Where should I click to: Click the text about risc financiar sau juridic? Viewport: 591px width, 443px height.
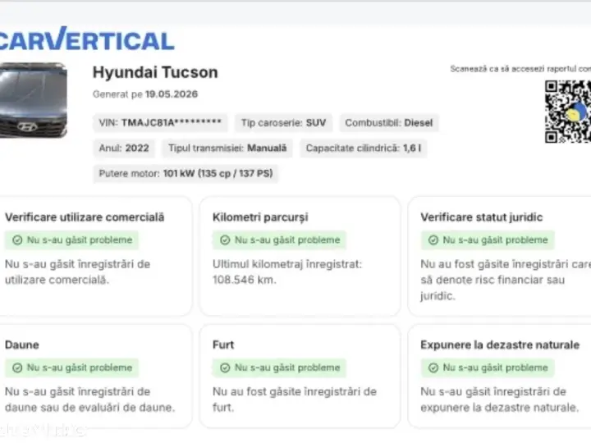[506, 280]
